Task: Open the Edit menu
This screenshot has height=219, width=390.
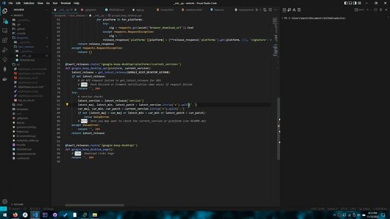Action: click(18, 3)
